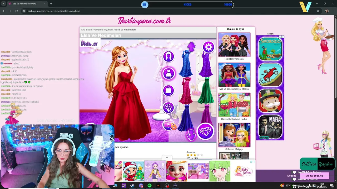Open Steam from the taskbar
This screenshot has height=189, width=337.
132,186
